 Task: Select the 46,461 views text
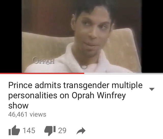point(27,114)
